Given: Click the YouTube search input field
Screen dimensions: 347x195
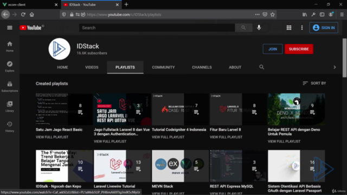Looking at the screenshot, I should [x=157, y=28].
